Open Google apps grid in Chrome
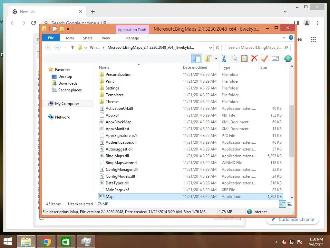The image size is (330, 248). [x=313, y=39]
